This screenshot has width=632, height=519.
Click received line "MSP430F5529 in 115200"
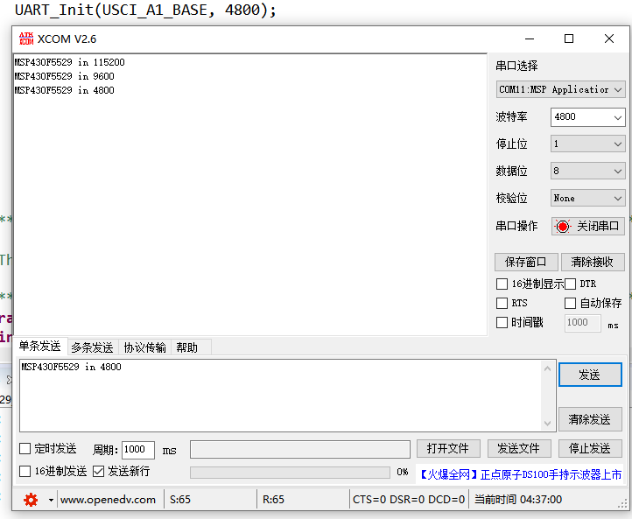click(70, 62)
